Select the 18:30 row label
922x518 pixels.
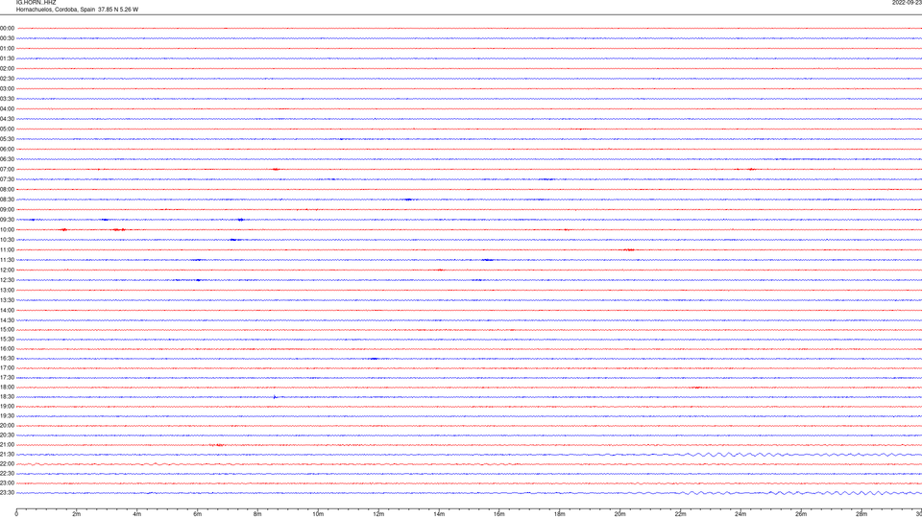(7, 396)
